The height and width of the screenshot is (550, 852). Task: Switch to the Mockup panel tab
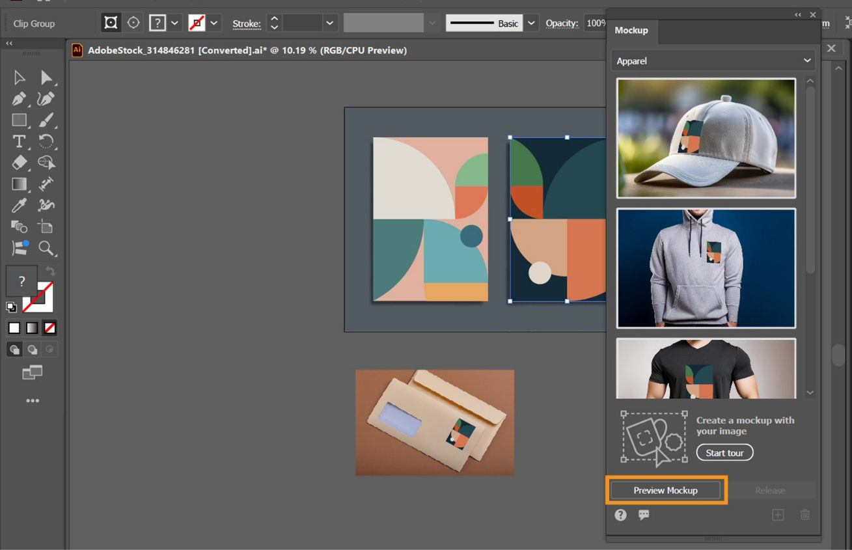pyautogui.click(x=631, y=30)
